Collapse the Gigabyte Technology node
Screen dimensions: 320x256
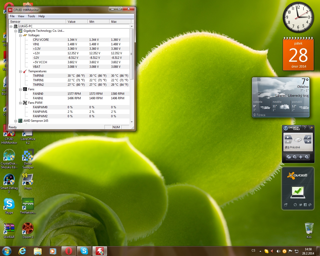point(16,31)
